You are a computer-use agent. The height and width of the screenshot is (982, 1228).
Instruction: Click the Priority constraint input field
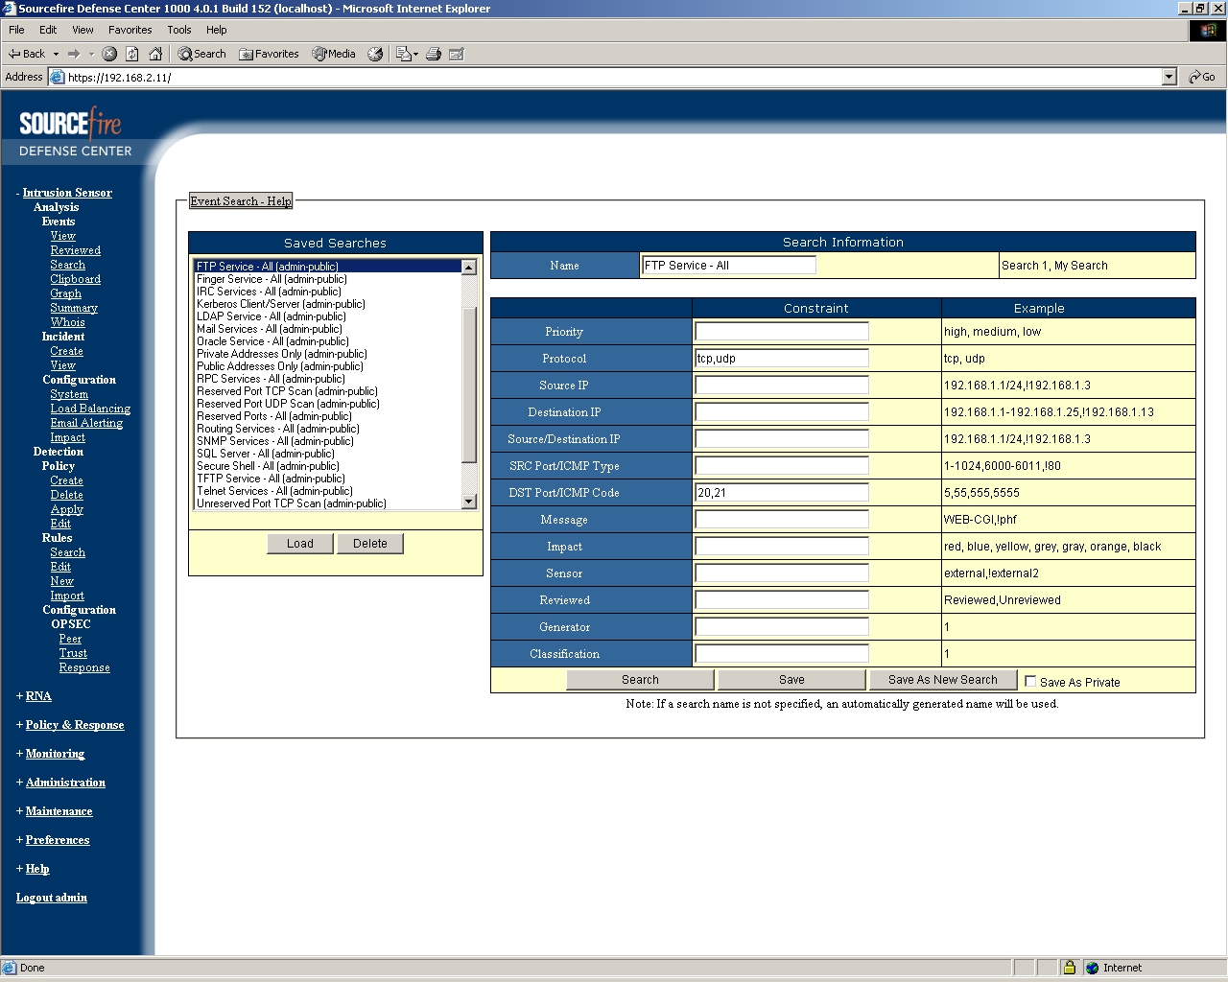click(782, 332)
